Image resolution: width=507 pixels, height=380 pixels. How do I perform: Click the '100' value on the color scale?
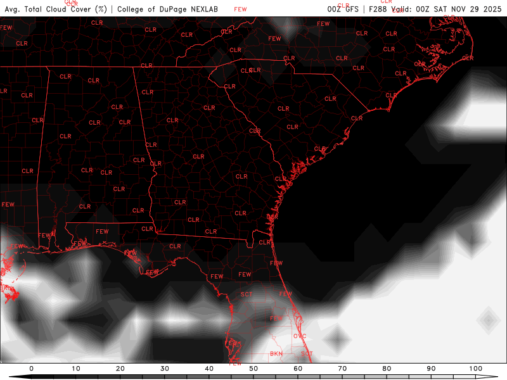(476, 369)
